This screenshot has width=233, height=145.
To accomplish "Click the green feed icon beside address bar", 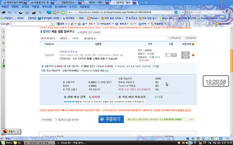I will pyautogui.click(x=63, y=13).
